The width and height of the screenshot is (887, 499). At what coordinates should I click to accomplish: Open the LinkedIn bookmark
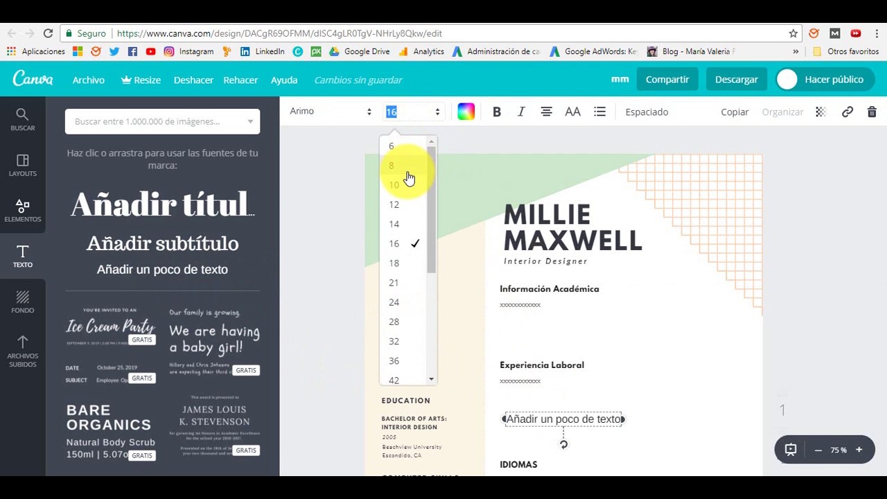pyautogui.click(x=263, y=51)
